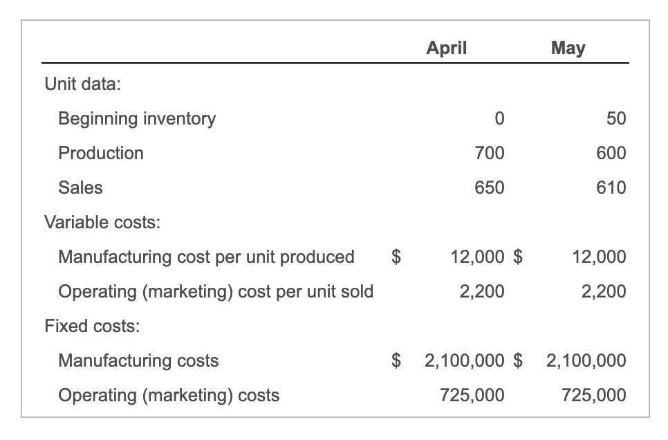
Task: Select April production value 700
Action: (x=490, y=153)
